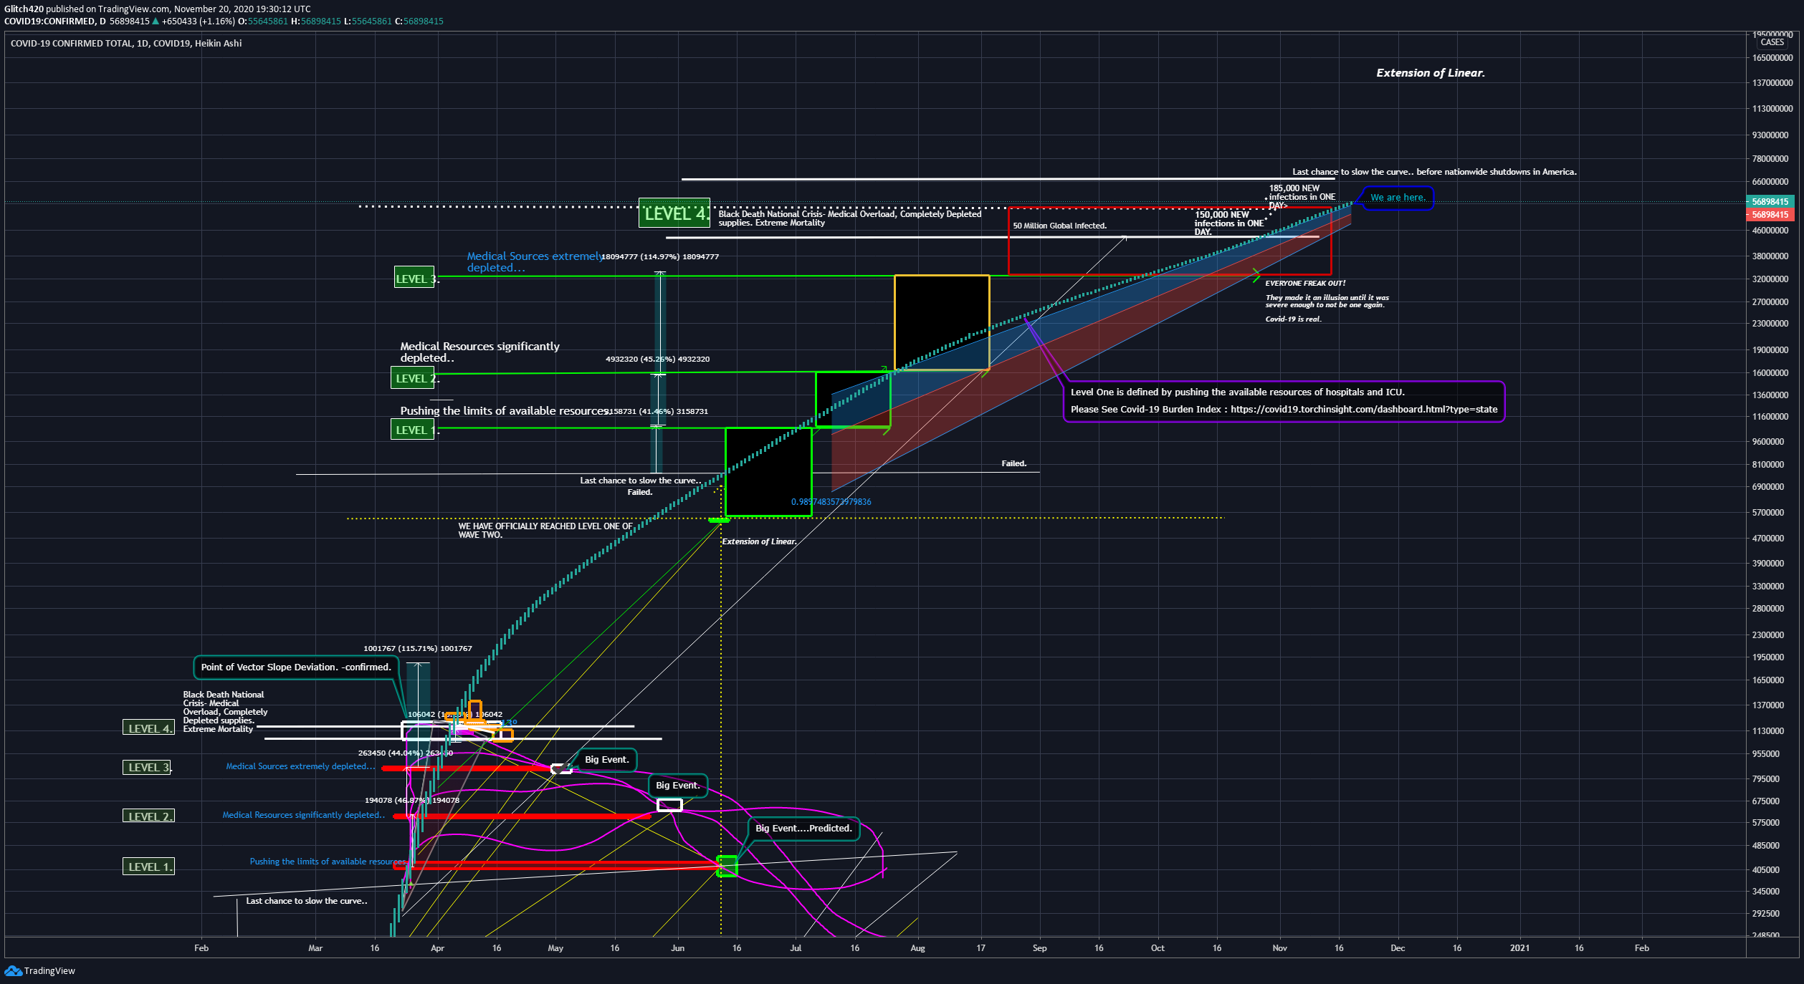Click the Apr label on time axis
Screen dimensions: 1804x984
pos(437,948)
